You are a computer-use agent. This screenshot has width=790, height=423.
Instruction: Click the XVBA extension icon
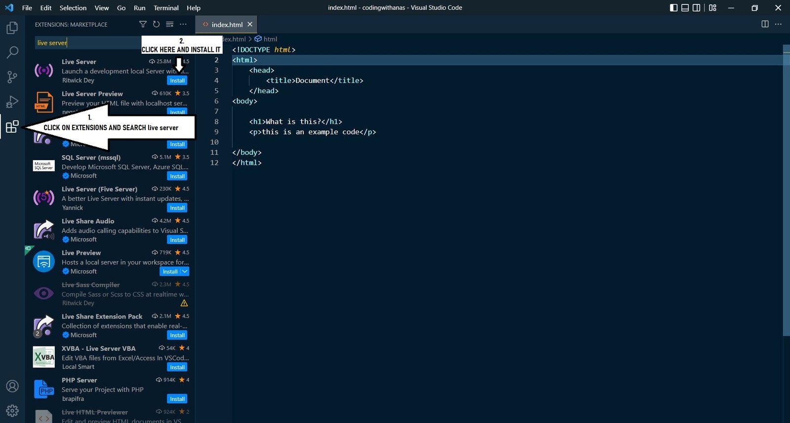[x=43, y=357]
